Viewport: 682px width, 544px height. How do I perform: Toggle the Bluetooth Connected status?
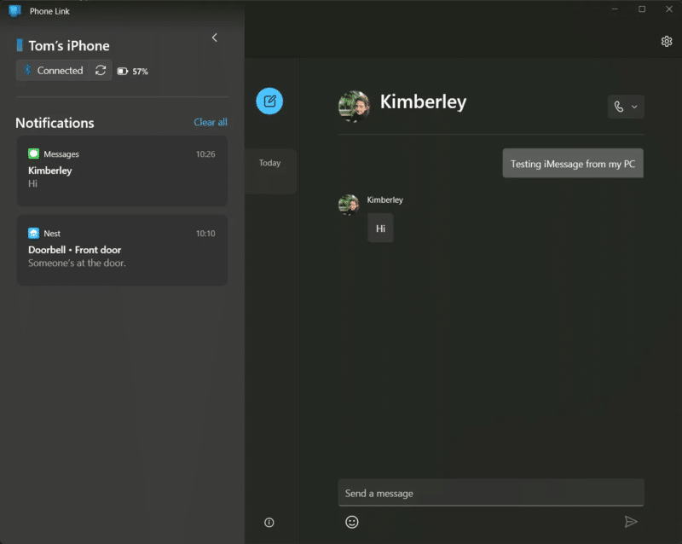coord(54,71)
